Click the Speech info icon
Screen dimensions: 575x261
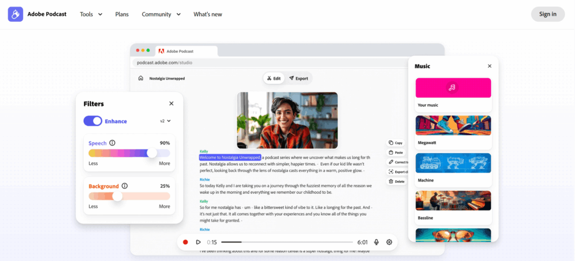pos(112,143)
